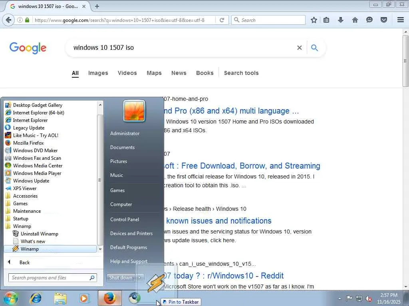
Task: Open Devices and Printers
Action: 131,233
